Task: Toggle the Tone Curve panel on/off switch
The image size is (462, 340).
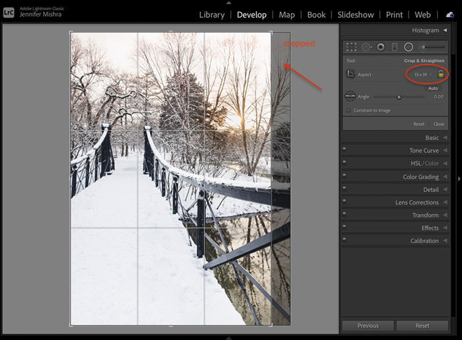Action: tap(344, 151)
